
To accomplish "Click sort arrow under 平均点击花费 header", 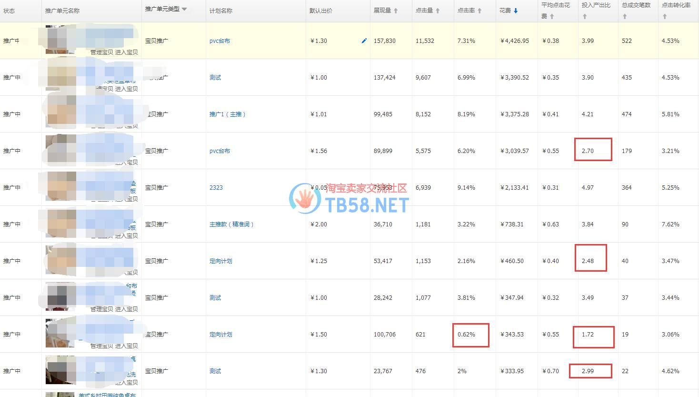I will [552, 17].
